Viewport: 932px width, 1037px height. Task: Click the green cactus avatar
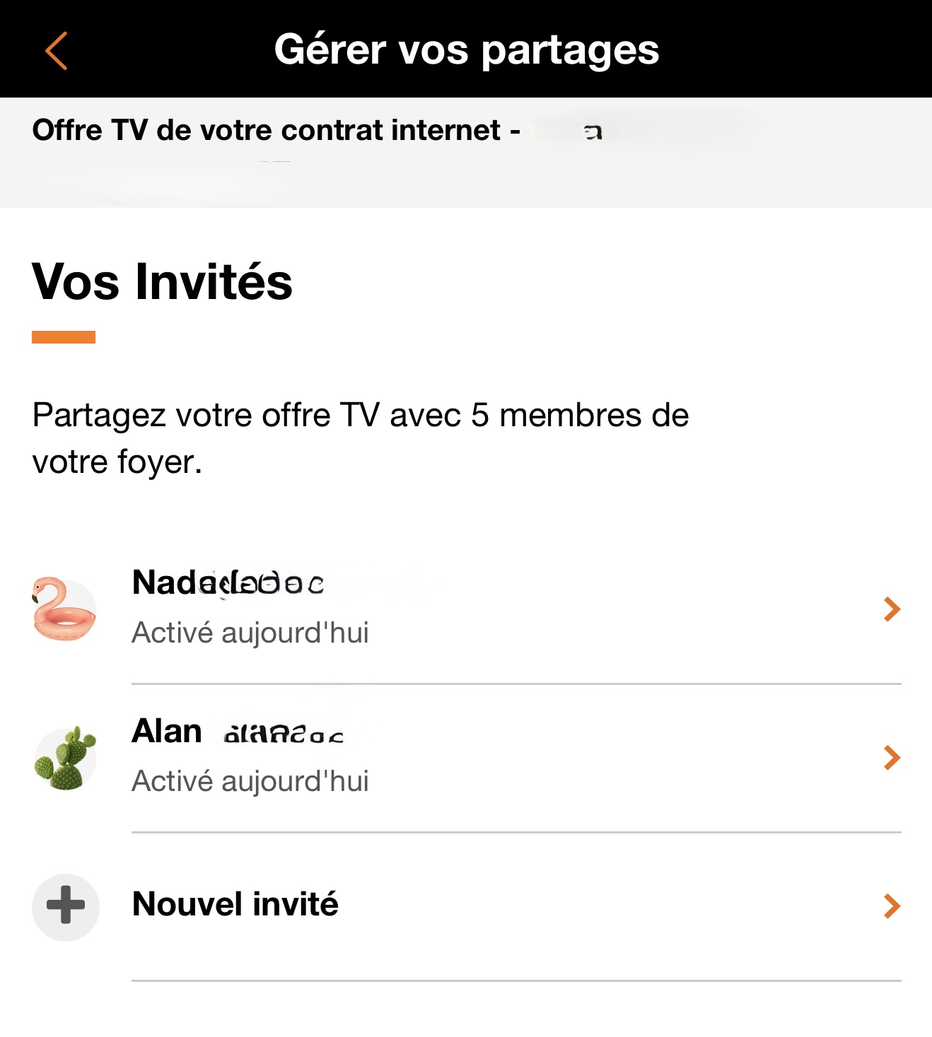(x=65, y=758)
